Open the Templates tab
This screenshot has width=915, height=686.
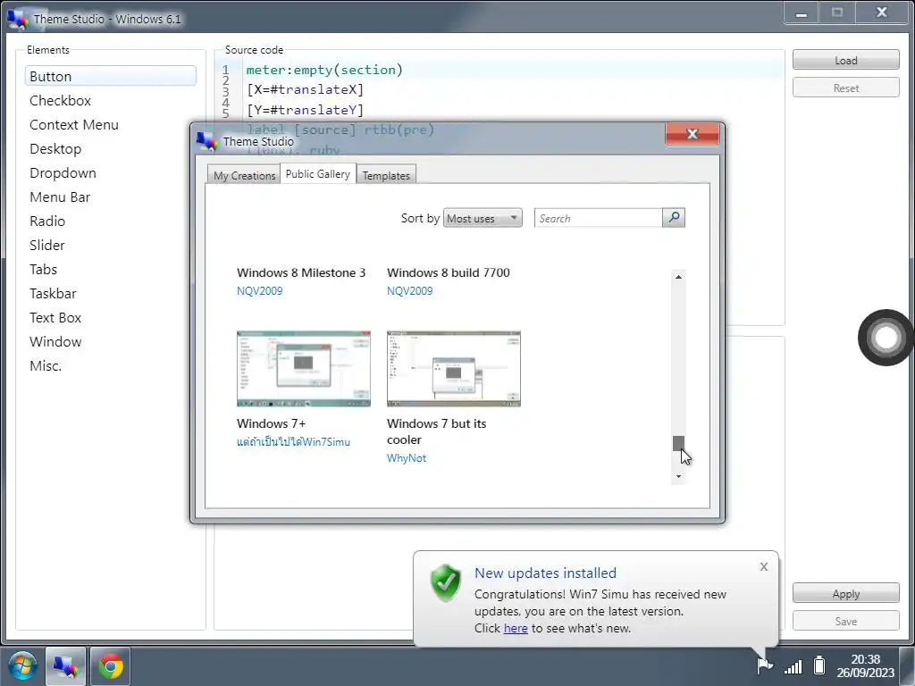[386, 176]
